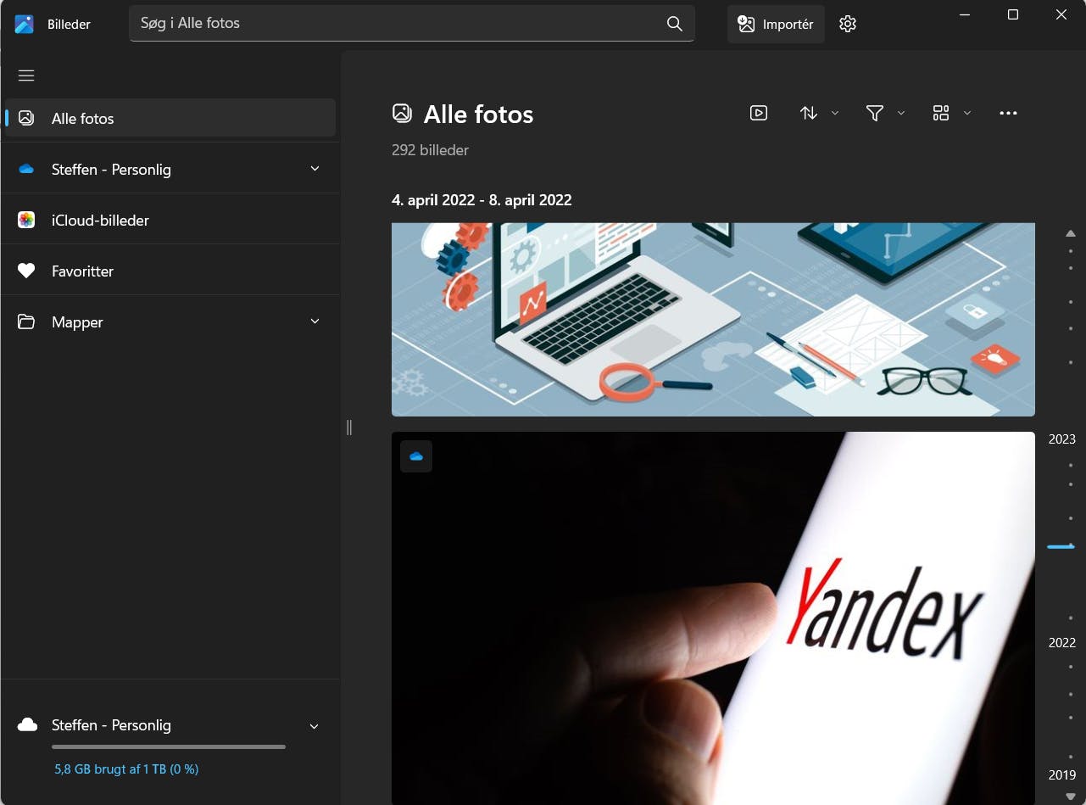Select iCloud-billeder in the sidebar
This screenshot has height=805, width=1086.
[170, 220]
